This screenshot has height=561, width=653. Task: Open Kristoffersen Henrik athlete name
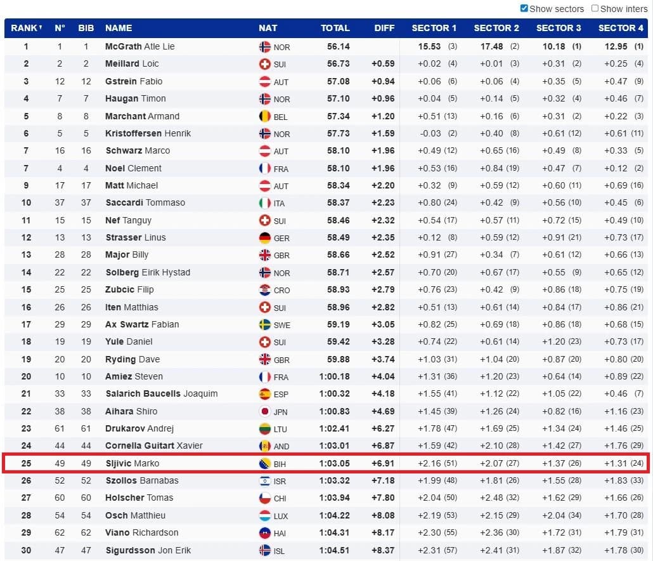tap(148, 133)
